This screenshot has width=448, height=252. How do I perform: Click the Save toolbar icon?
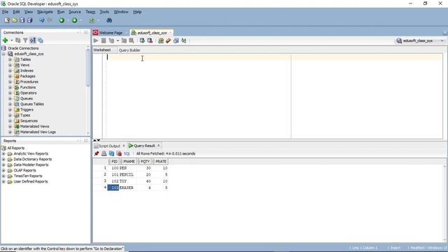coord(22,20)
